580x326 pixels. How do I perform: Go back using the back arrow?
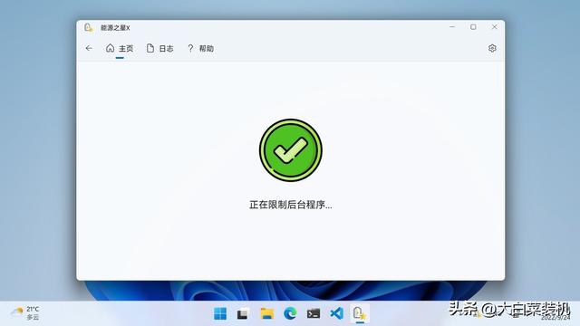click(89, 48)
